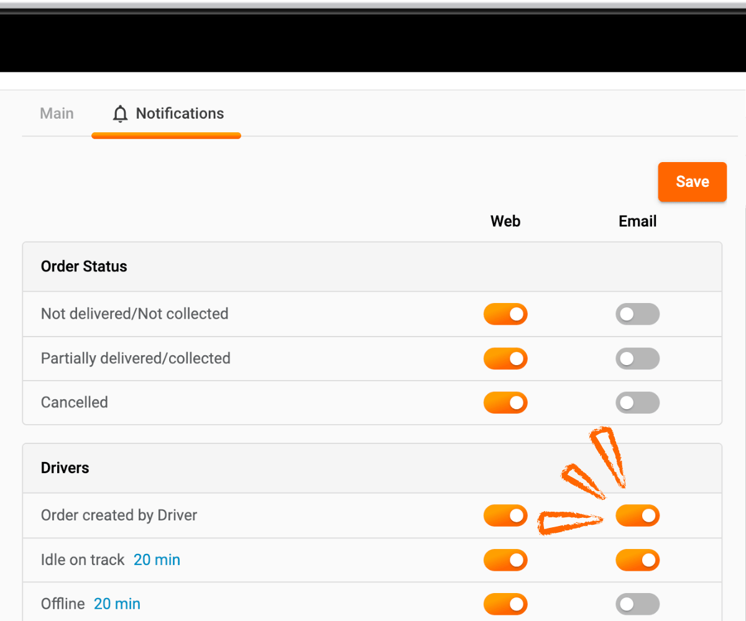746x621 pixels.
Task: Enable Email for Not delivered/Not collected
Action: (637, 314)
